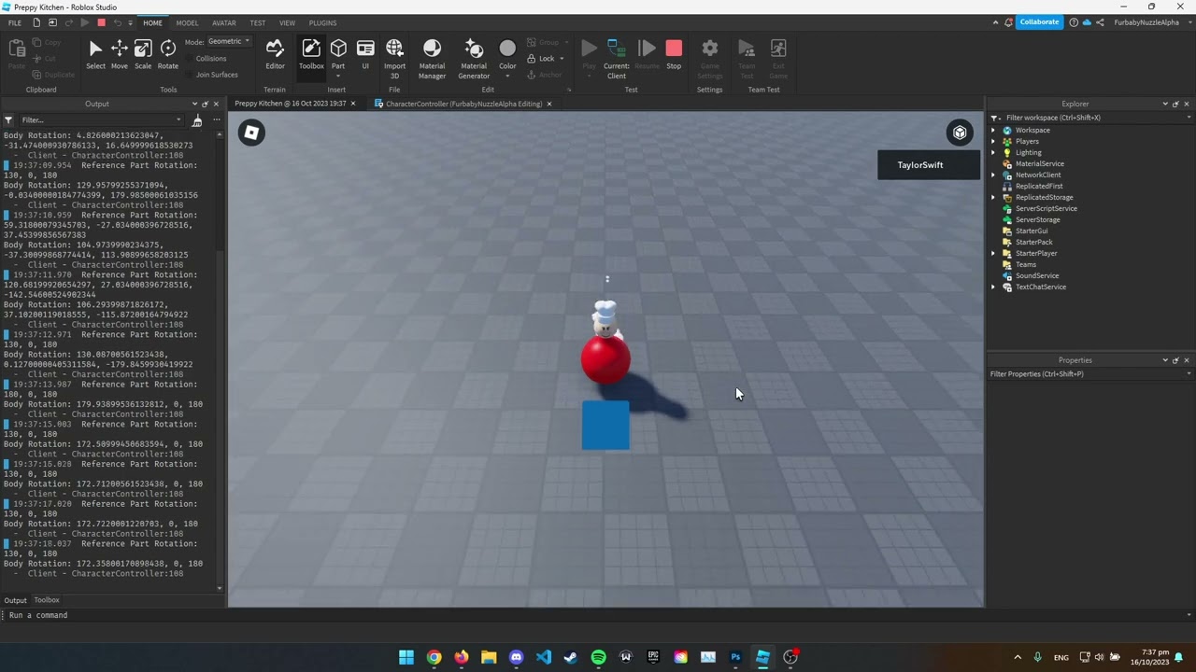The image size is (1196, 672).
Task: Click the Color swatch circle
Action: pyautogui.click(x=507, y=49)
